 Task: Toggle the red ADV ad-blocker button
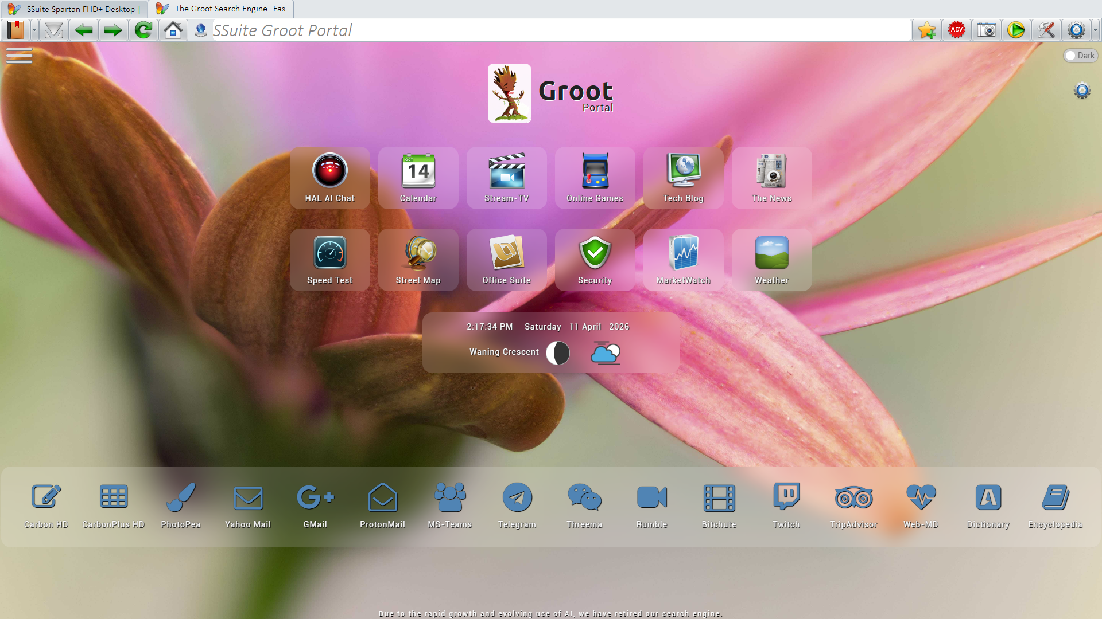tap(956, 30)
